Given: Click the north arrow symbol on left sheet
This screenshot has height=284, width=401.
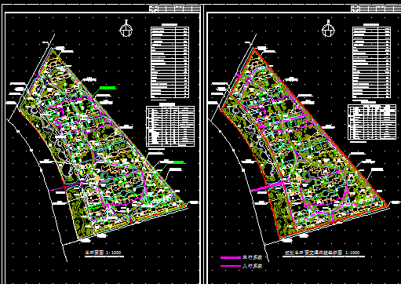Looking at the screenshot, I should (126, 28).
